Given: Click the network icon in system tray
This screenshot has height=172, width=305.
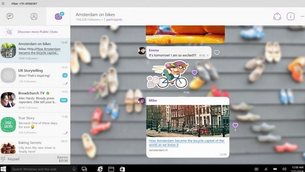Looking at the screenshot, I should [266, 169].
